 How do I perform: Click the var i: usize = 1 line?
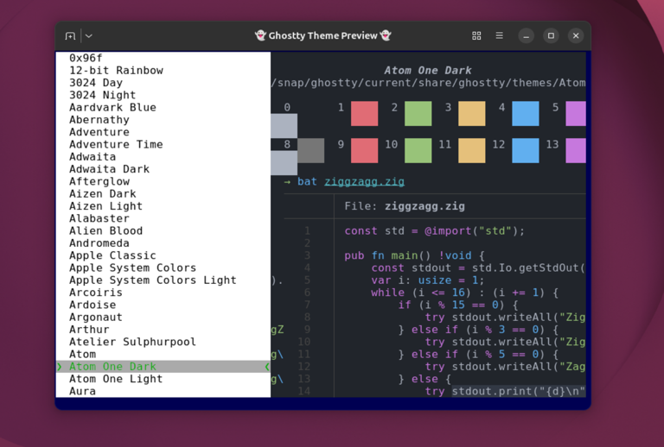[x=428, y=280]
